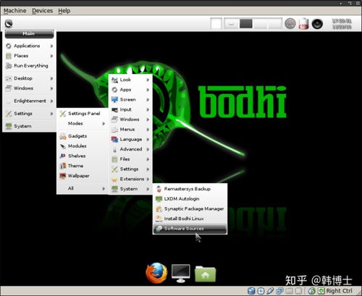Open the Machine menu
The width and height of the screenshot is (362, 296).
(x=15, y=11)
